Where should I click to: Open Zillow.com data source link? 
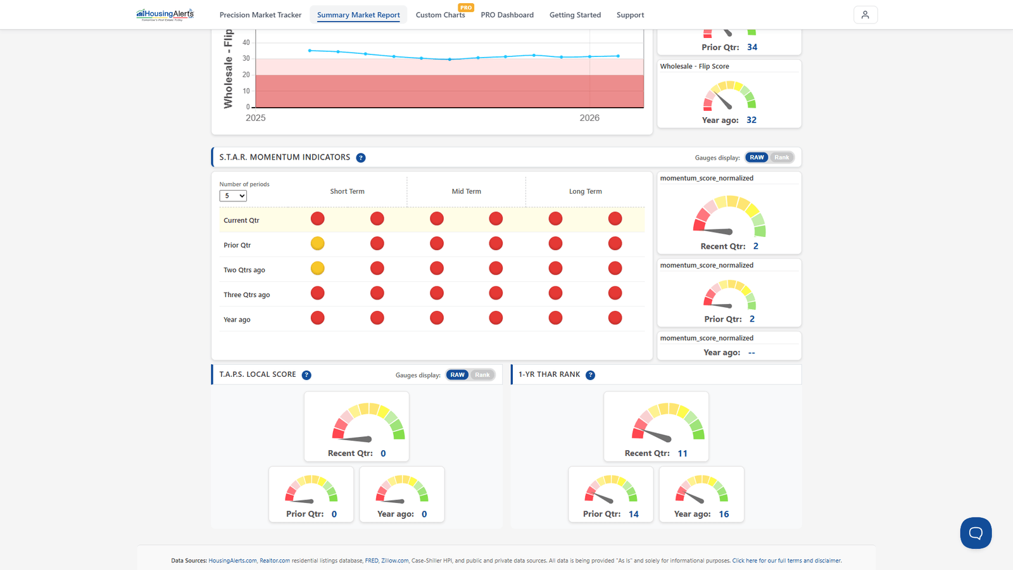[394, 560]
